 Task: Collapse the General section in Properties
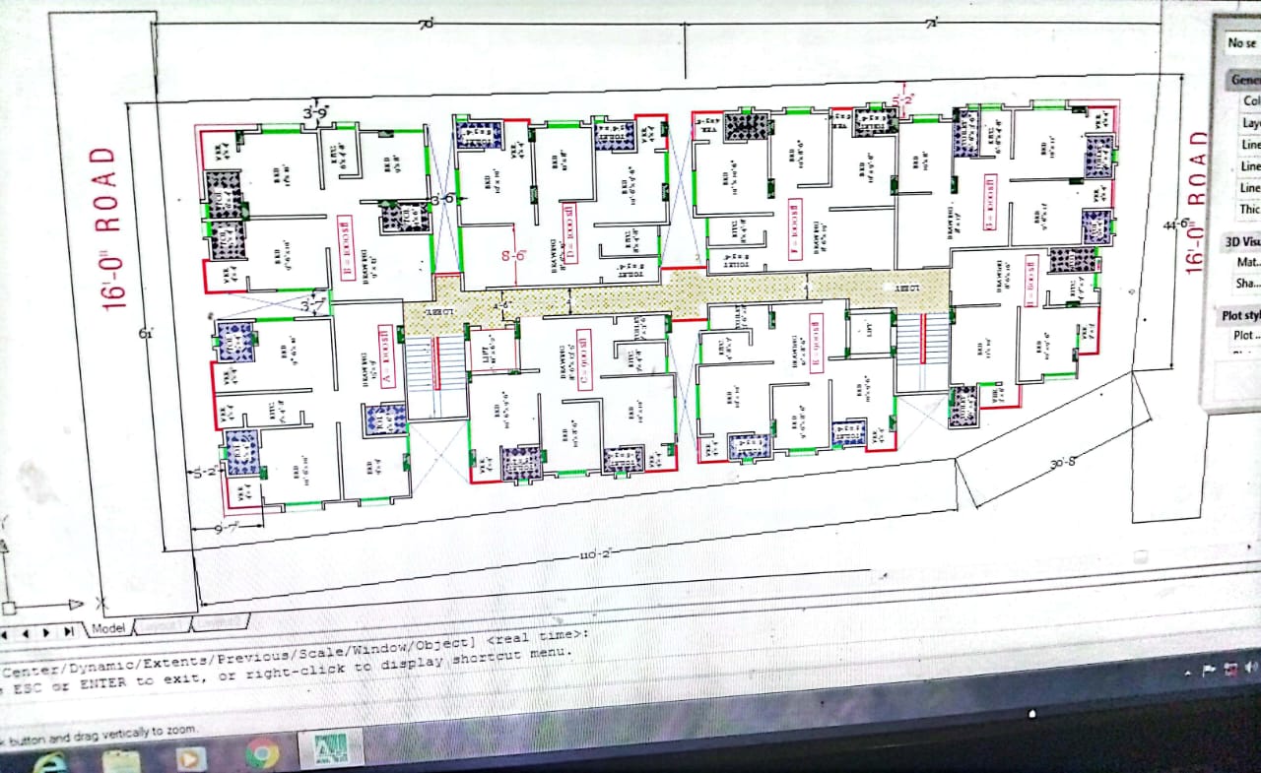1243,80
